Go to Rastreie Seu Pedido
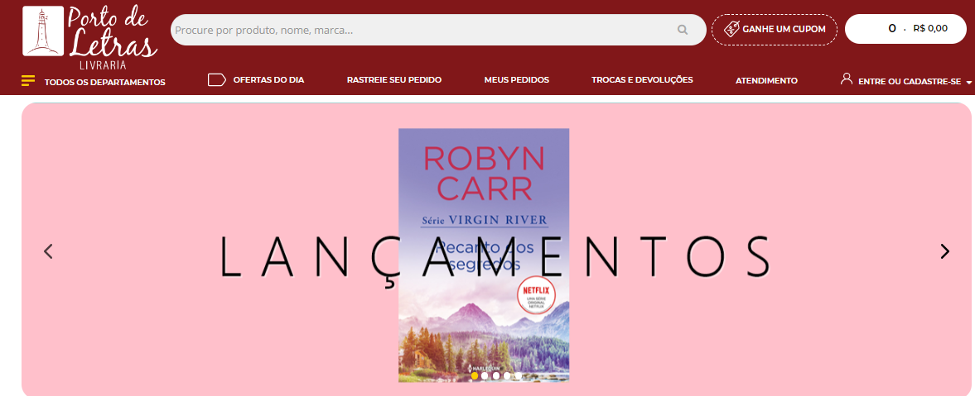 coord(394,80)
